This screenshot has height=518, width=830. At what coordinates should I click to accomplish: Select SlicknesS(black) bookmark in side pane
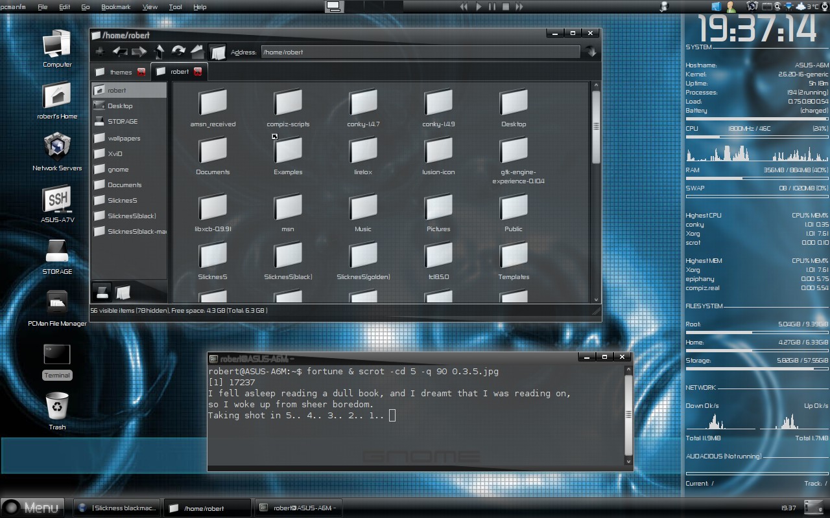[129, 216]
